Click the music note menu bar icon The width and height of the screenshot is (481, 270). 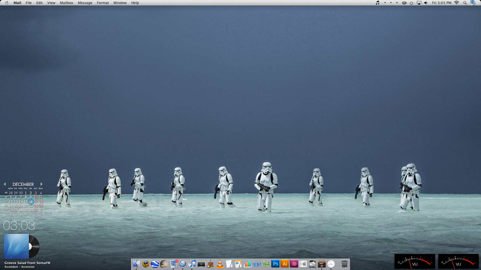pos(378,3)
